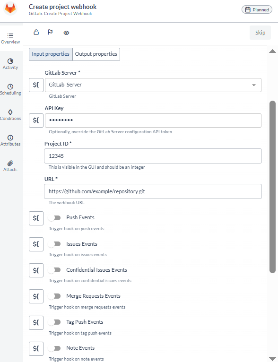Click variable ${ button for GitLab Server
Viewport: 278px width, 362px height.
(x=36, y=85)
